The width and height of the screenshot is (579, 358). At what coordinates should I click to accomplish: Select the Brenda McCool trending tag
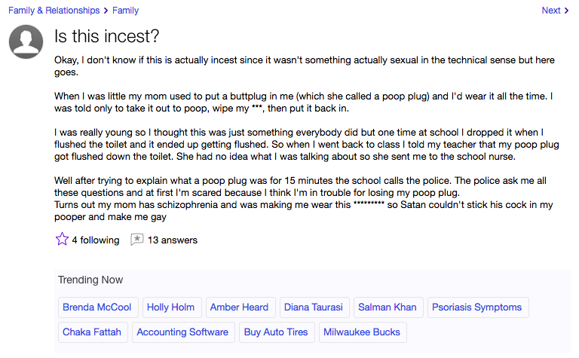98,308
